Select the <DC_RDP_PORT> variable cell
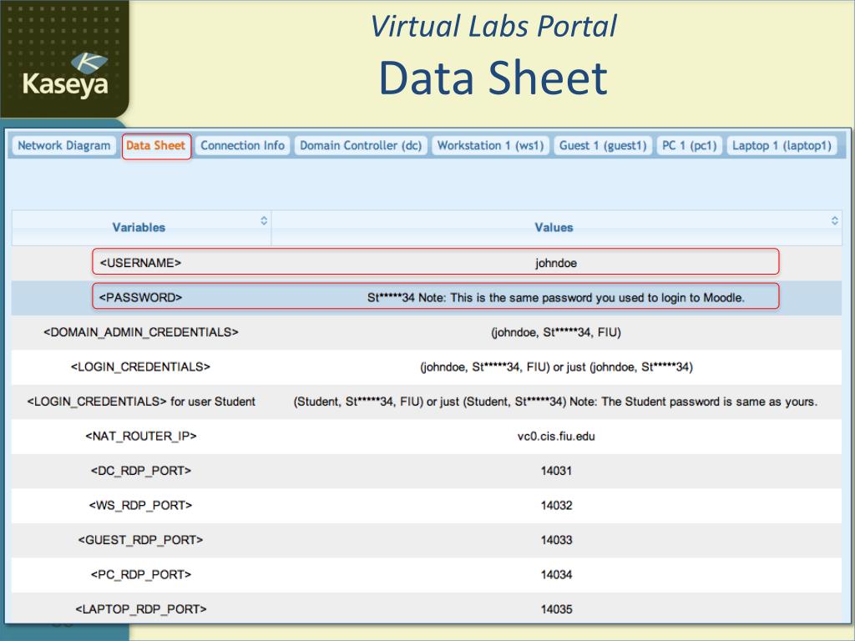The image size is (855, 641). point(140,471)
